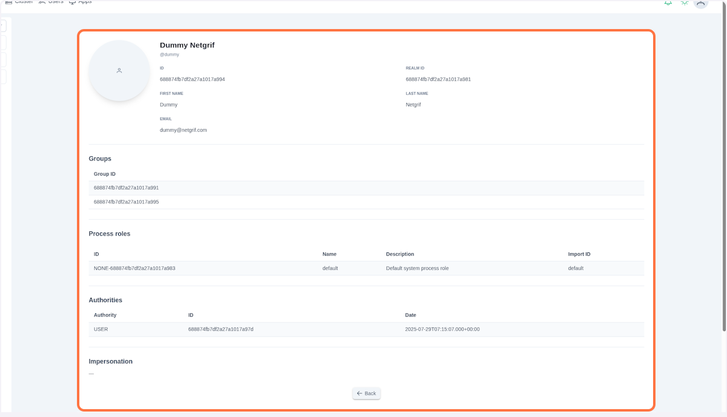Click the second button in the left sidebar
The image size is (727, 417).
[x=3, y=42]
